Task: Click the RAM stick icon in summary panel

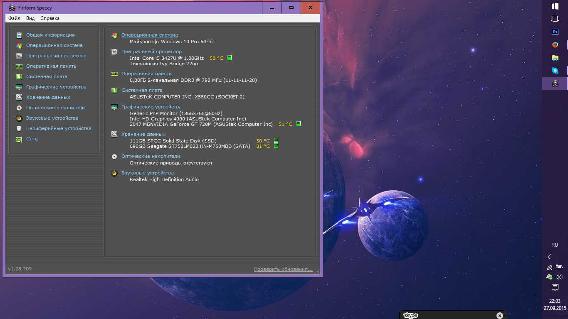Action: pos(114,74)
